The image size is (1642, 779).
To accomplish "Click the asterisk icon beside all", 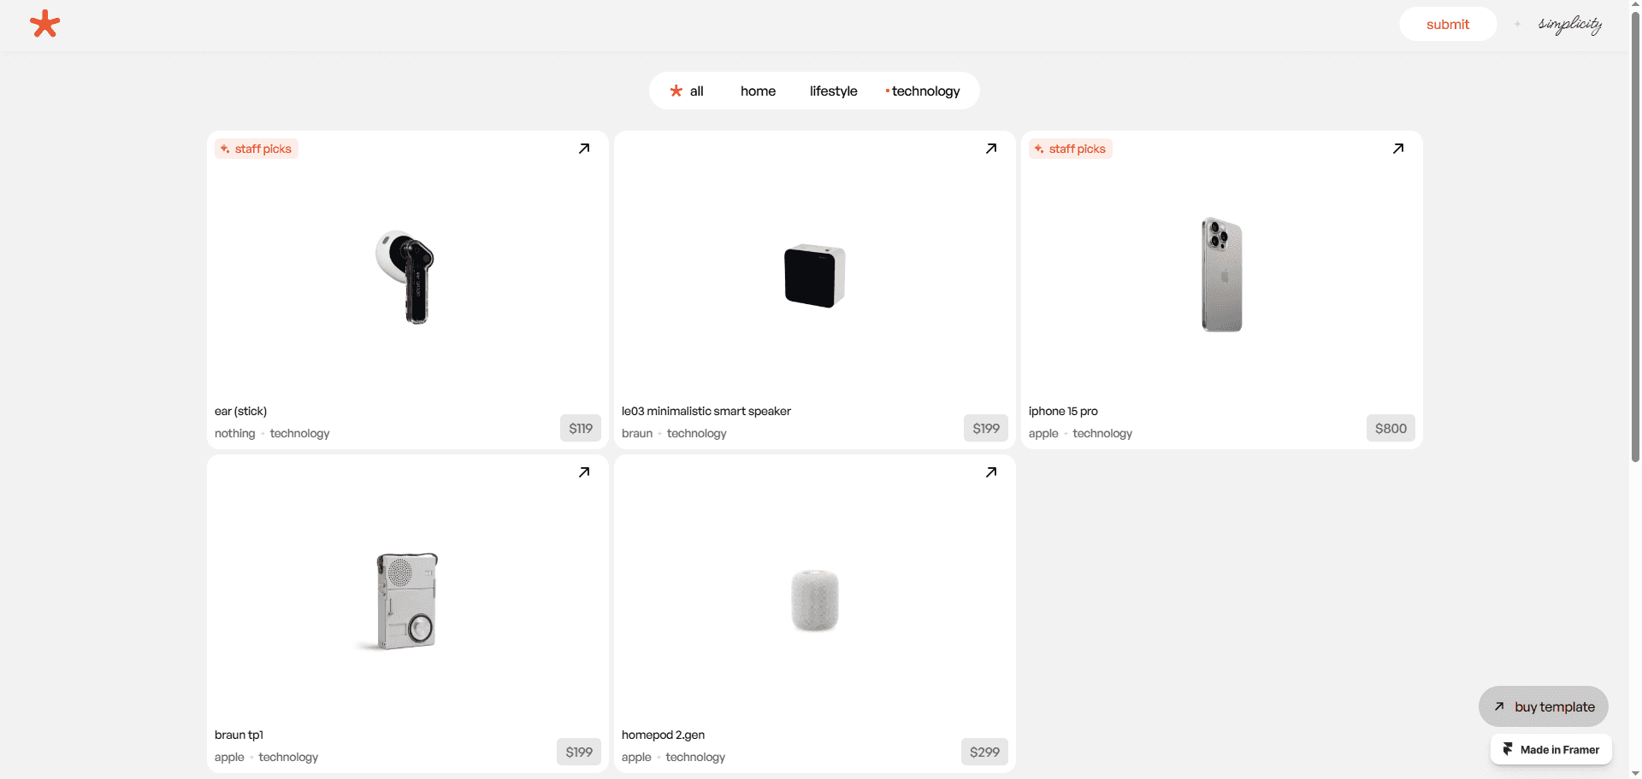I will click(x=676, y=91).
